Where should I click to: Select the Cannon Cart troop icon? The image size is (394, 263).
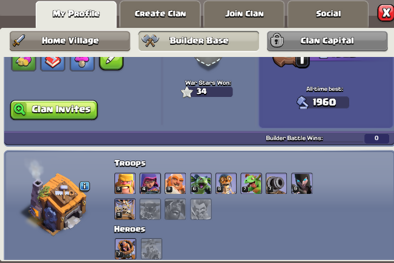[276, 183]
